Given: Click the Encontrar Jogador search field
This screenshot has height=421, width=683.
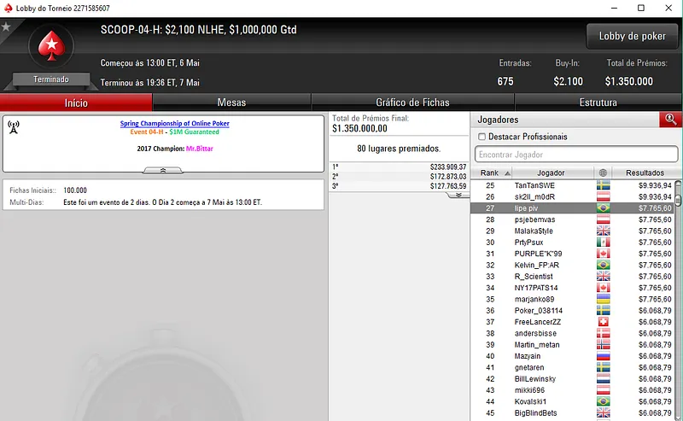Looking at the screenshot, I should point(576,155).
